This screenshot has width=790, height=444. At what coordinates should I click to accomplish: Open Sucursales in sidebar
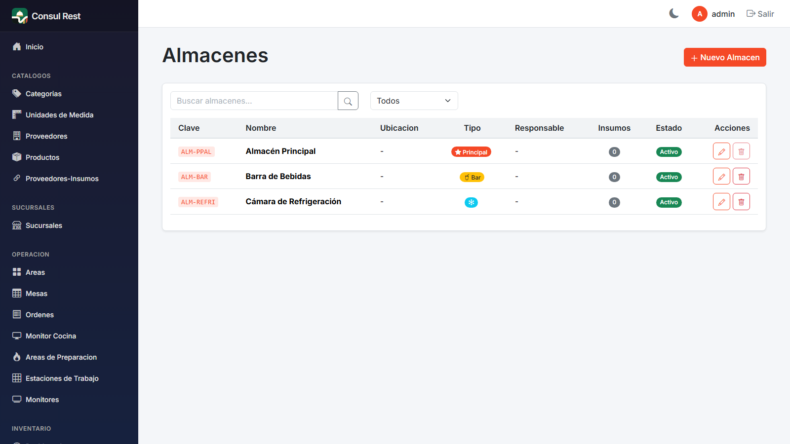coord(69,225)
